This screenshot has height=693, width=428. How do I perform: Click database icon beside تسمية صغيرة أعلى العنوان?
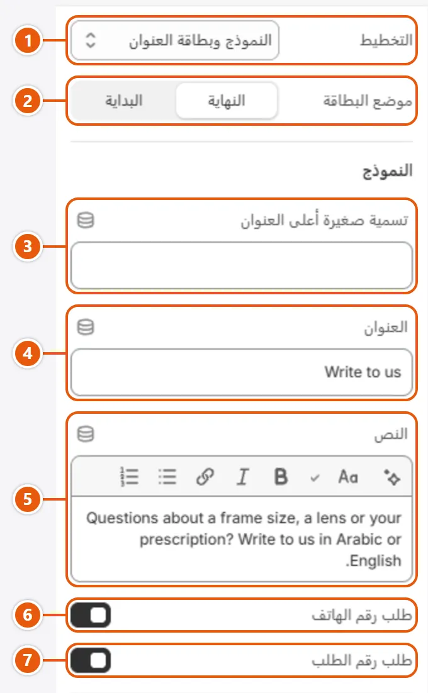tap(86, 219)
